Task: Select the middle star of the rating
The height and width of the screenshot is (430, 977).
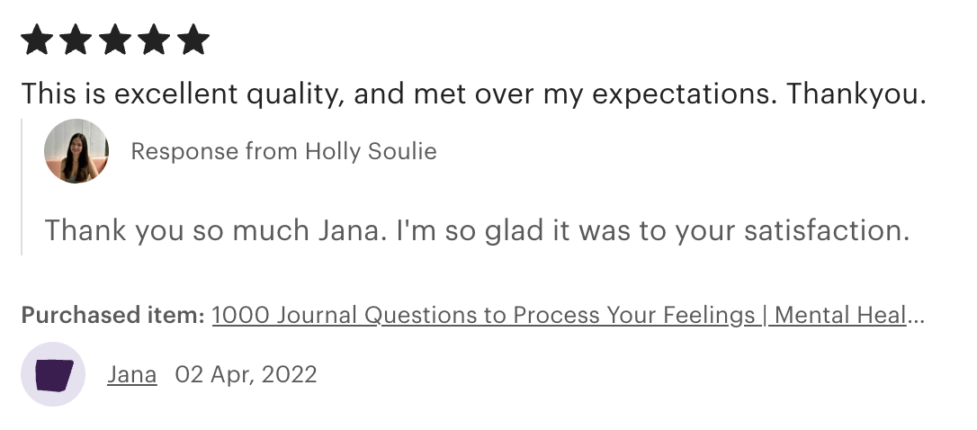Action: [x=115, y=40]
